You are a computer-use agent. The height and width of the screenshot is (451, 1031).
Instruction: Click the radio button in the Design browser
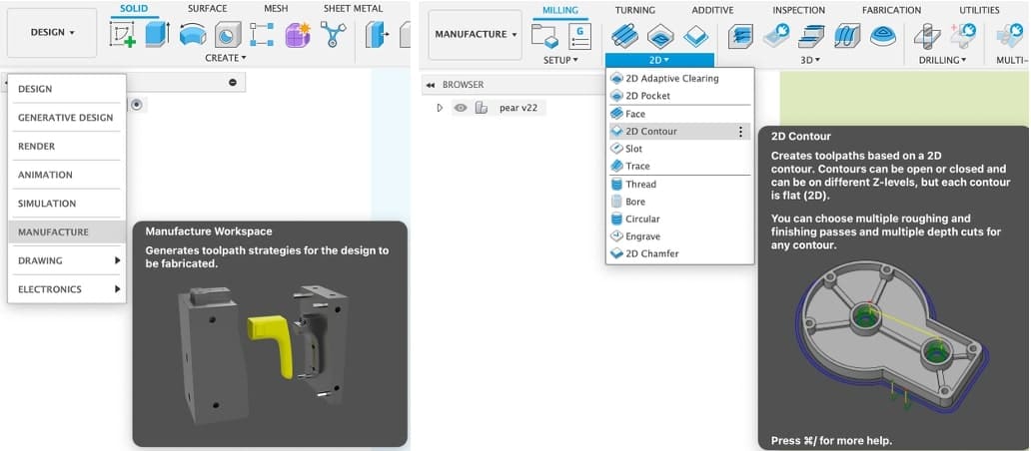[x=136, y=105]
